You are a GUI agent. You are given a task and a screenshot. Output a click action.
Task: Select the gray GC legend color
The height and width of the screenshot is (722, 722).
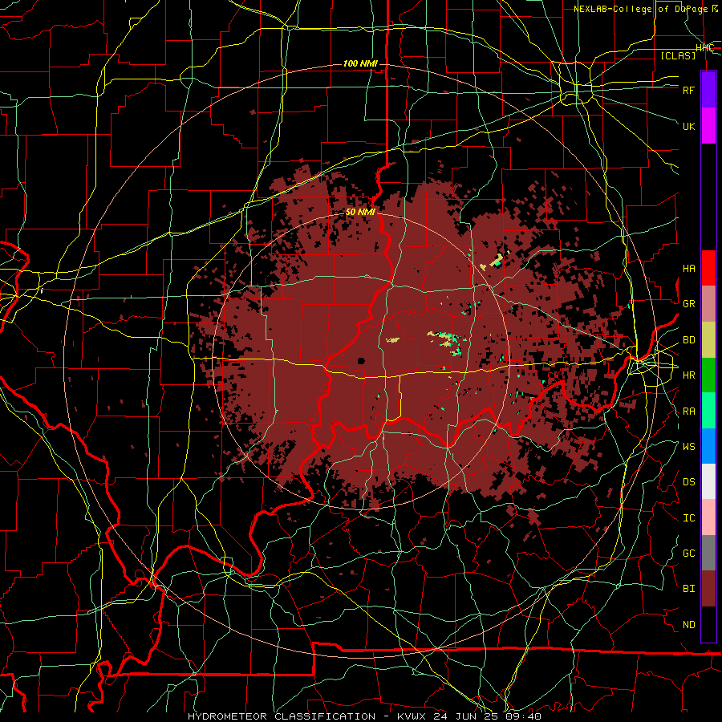pos(708,553)
